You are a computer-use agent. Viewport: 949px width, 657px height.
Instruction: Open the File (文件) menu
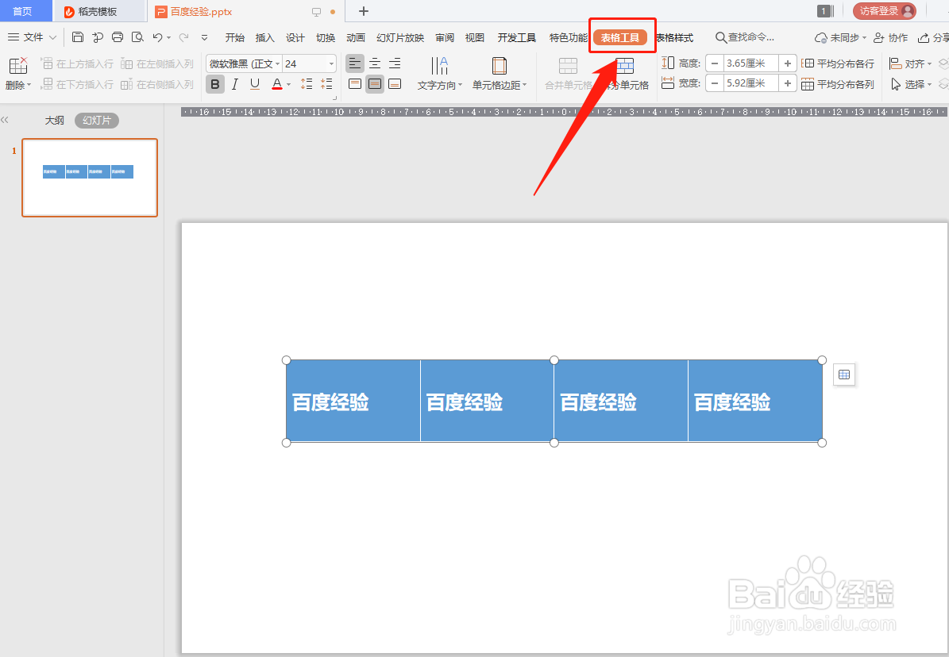pyautogui.click(x=32, y=37)
